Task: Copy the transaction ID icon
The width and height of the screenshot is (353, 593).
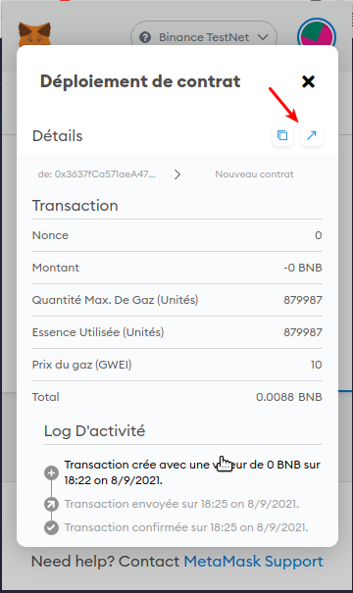Action: [282, 135]
